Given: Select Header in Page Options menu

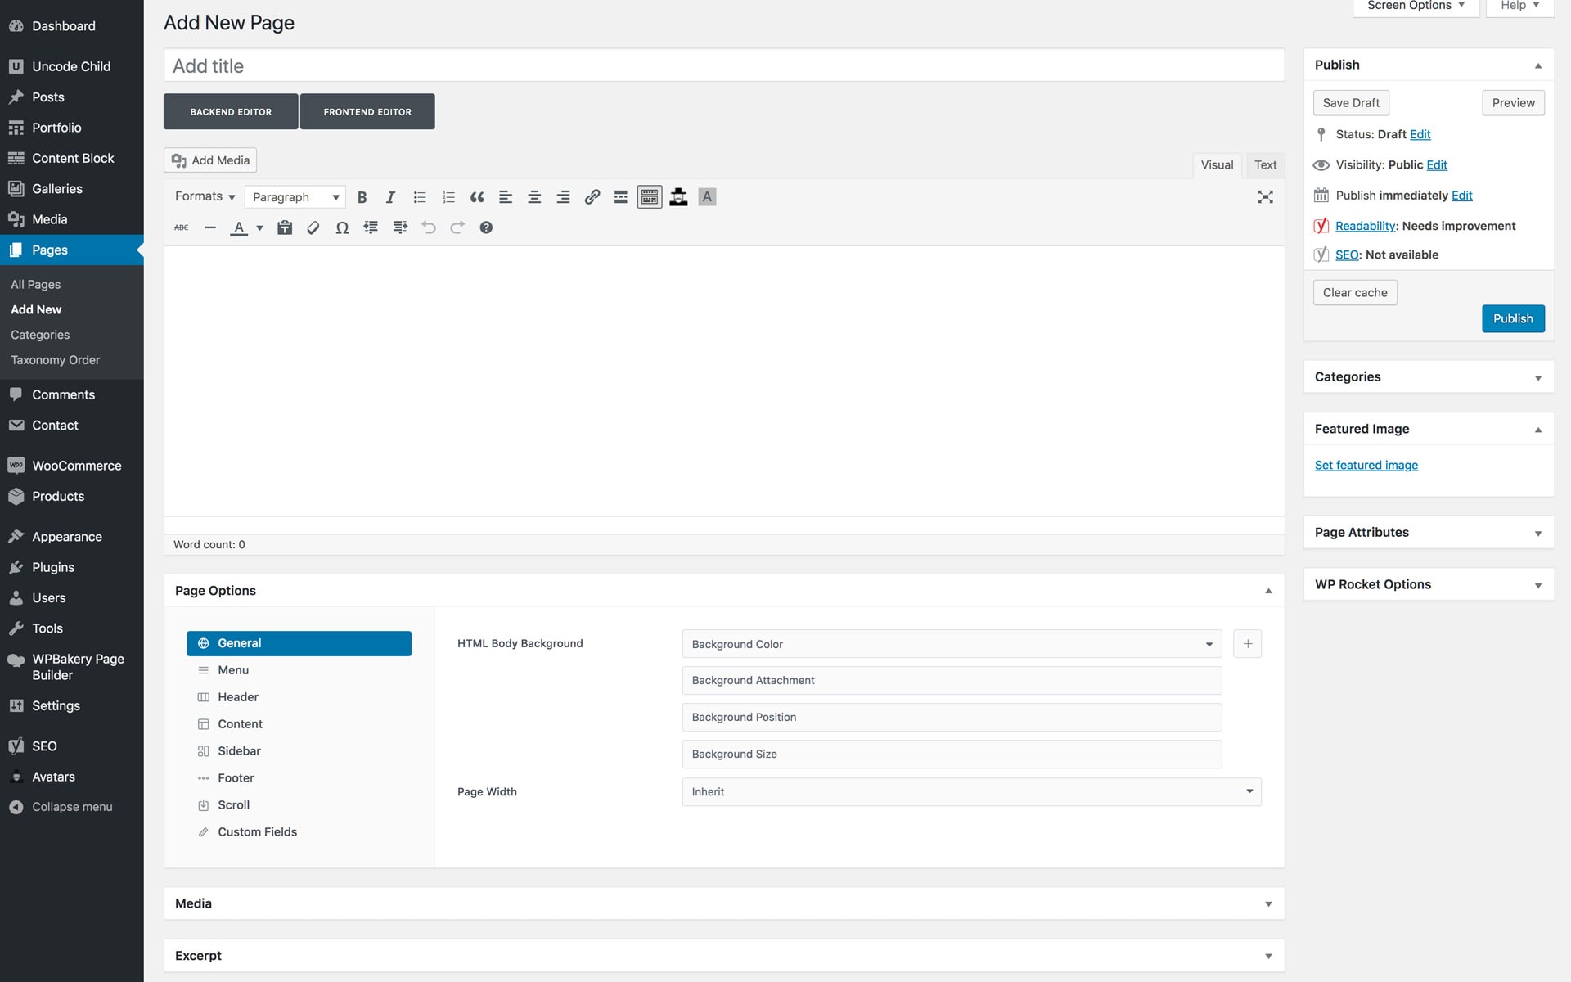Looking at the screenshot, I should pos(238,697).
